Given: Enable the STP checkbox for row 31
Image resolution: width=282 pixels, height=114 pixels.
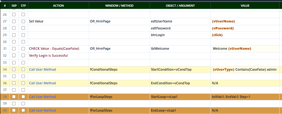Looking at the screenshot, I should click(23, 49).
